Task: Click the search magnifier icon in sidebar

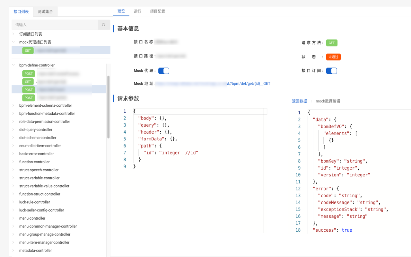Action: tap(104, 25)
